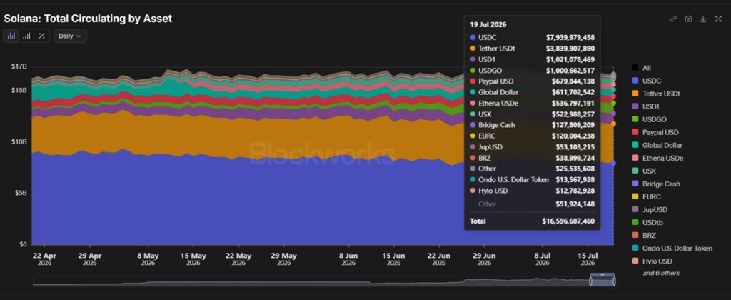This screenshot has height=300, width=731.
Task: Click Ondo U.S. Dollar Token value $13,567,928
Action: pos(575,179)
